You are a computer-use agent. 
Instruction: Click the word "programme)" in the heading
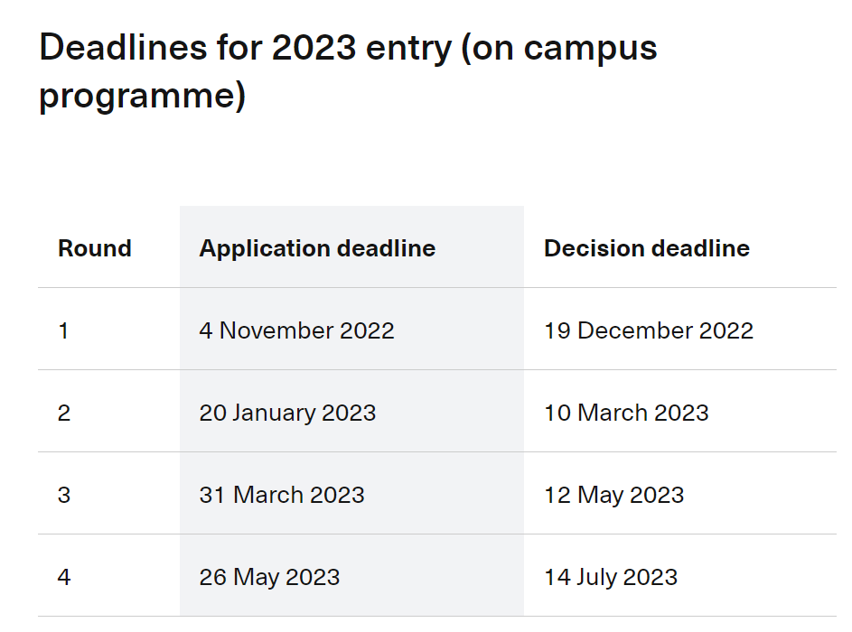coord(143,96)
